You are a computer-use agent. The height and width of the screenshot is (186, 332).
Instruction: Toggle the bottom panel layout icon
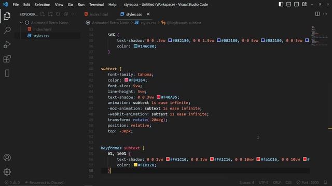[x=288, y=4]
